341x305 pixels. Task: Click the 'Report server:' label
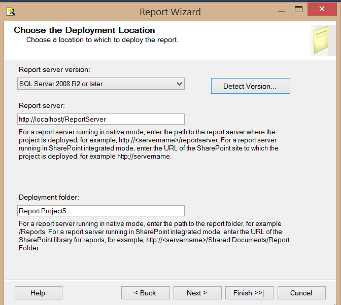(x=42, y=106)
